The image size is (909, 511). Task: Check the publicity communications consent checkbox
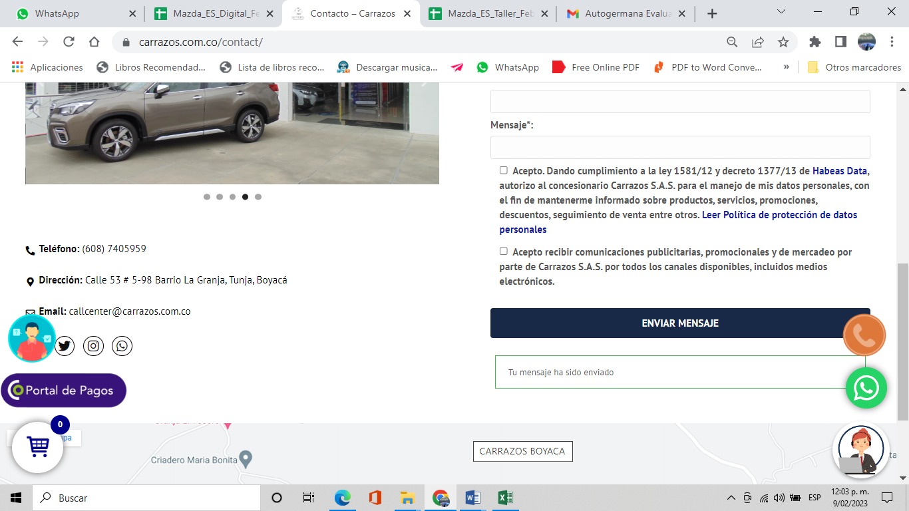point(504,251)
